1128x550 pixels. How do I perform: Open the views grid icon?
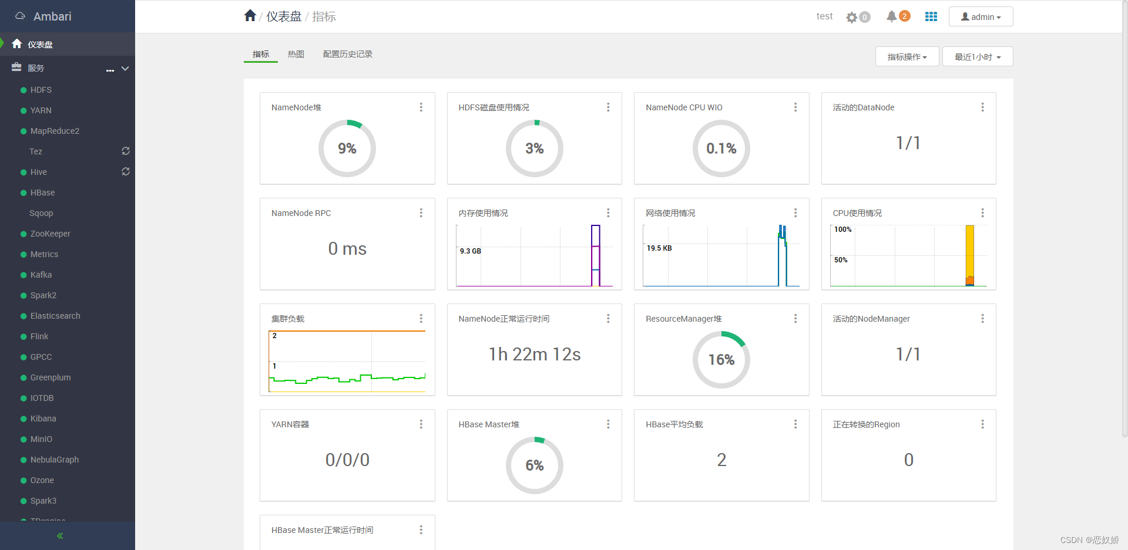tap(931, 16)
